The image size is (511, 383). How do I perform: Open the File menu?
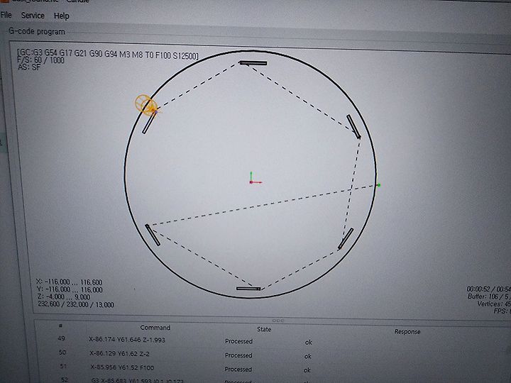(6, 15)
